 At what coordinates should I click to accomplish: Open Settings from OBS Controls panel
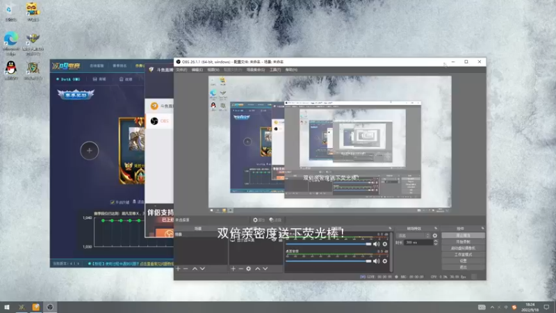(x=463, y=261)
